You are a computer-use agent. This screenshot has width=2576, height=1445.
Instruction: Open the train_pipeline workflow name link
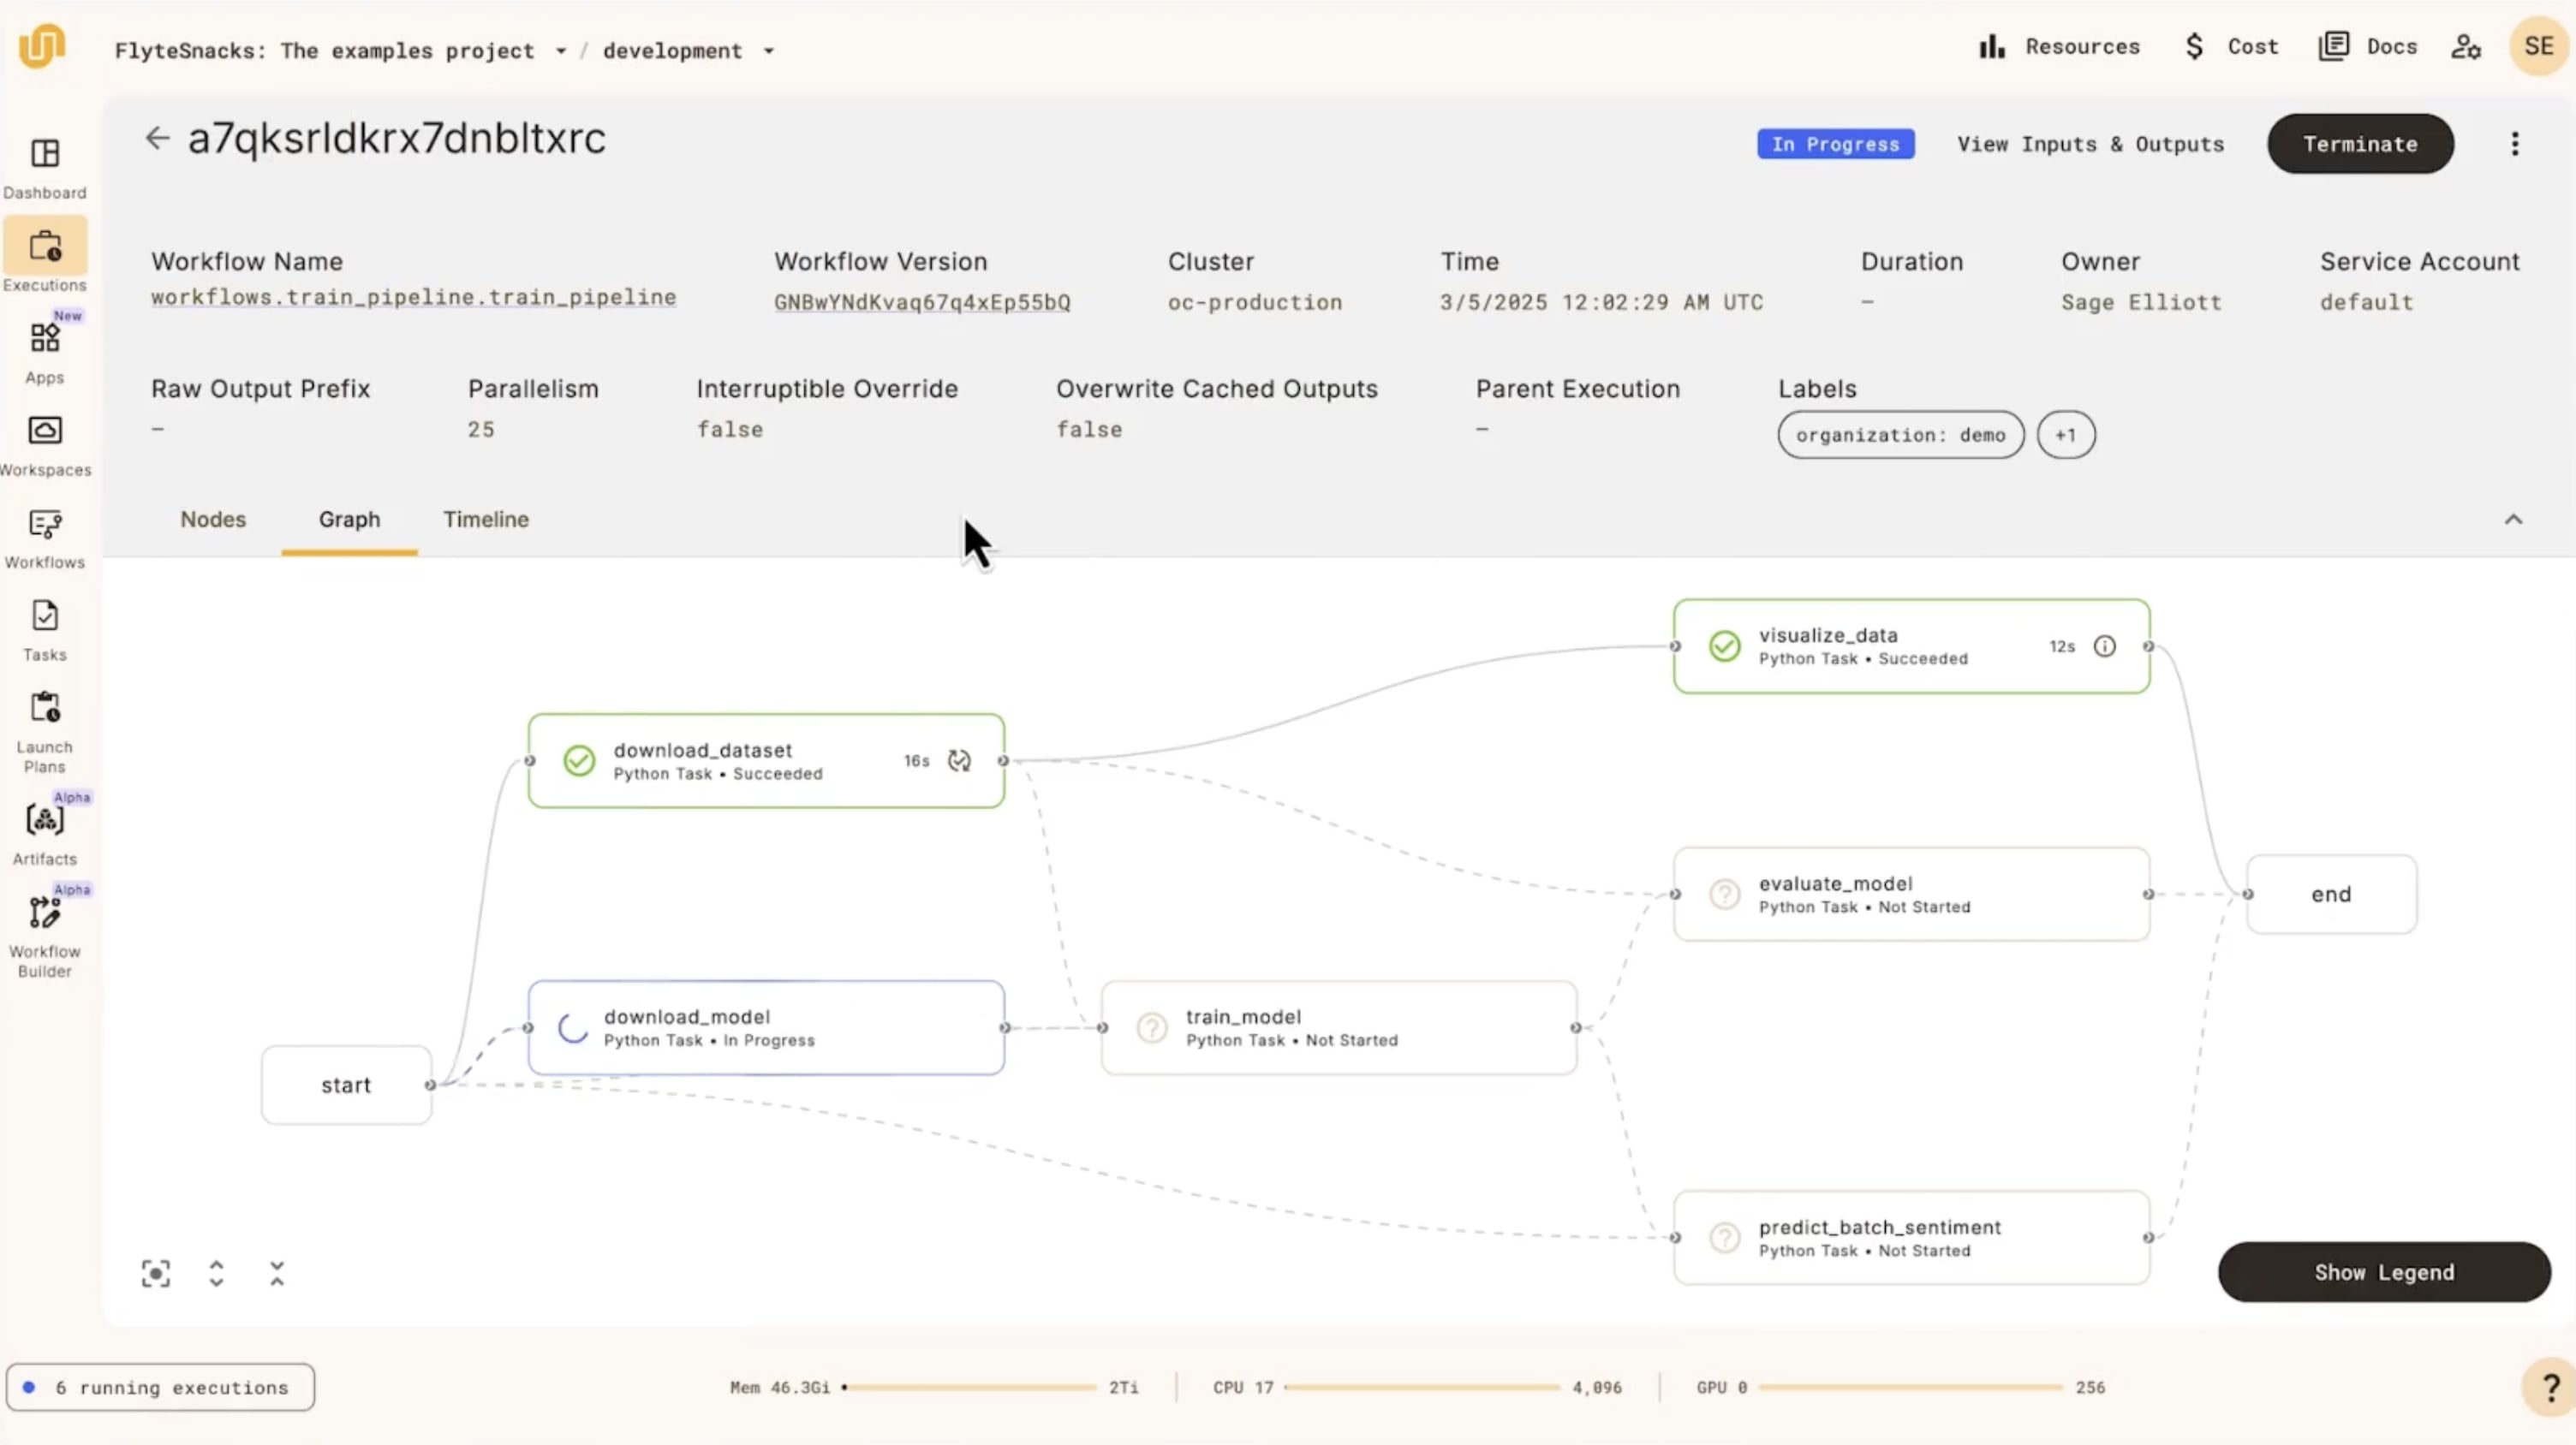[413, 298]
